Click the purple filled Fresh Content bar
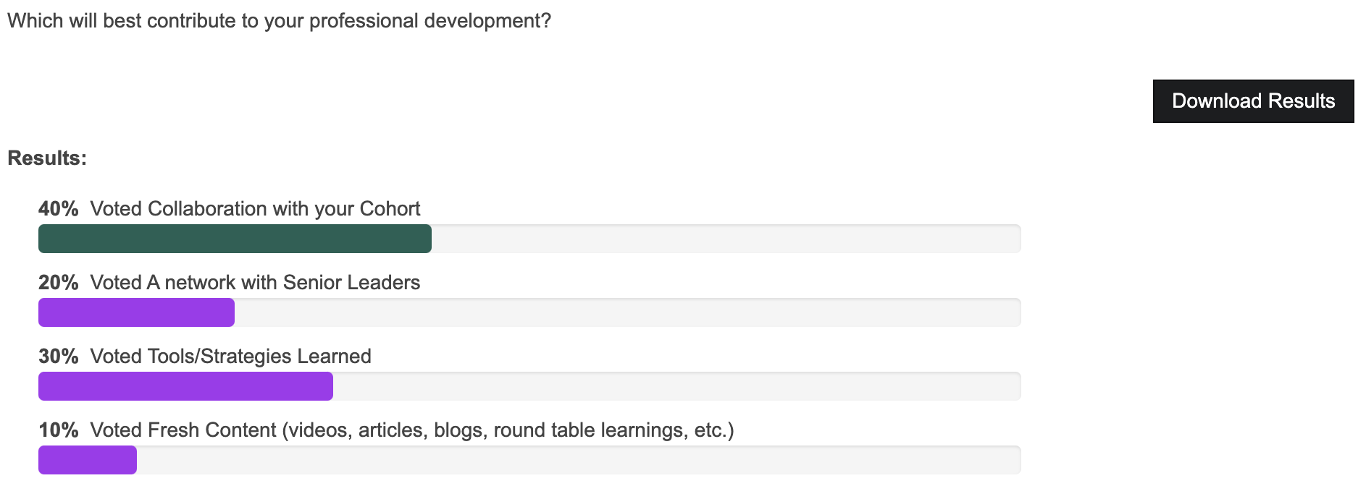1366x486 pixels. 88,460
